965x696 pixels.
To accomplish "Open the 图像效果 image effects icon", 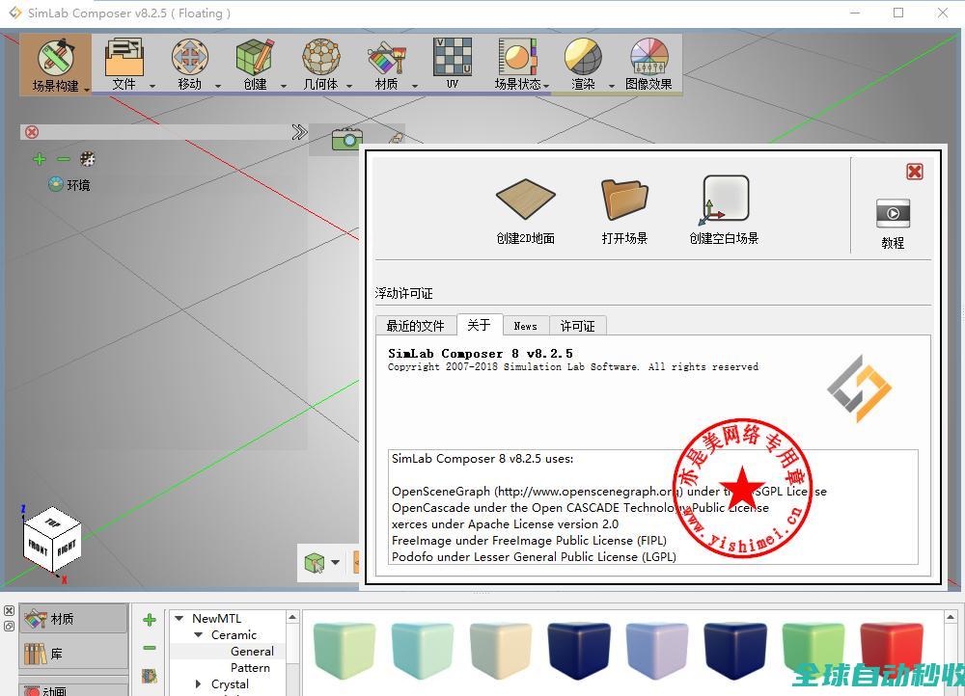I will point(648,58).
